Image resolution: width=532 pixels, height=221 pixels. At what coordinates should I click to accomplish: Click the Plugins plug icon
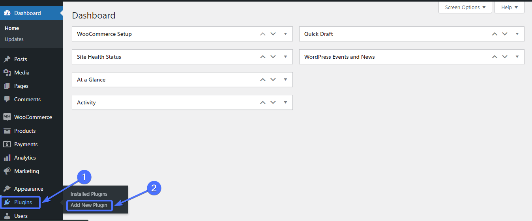coord(7,202)
